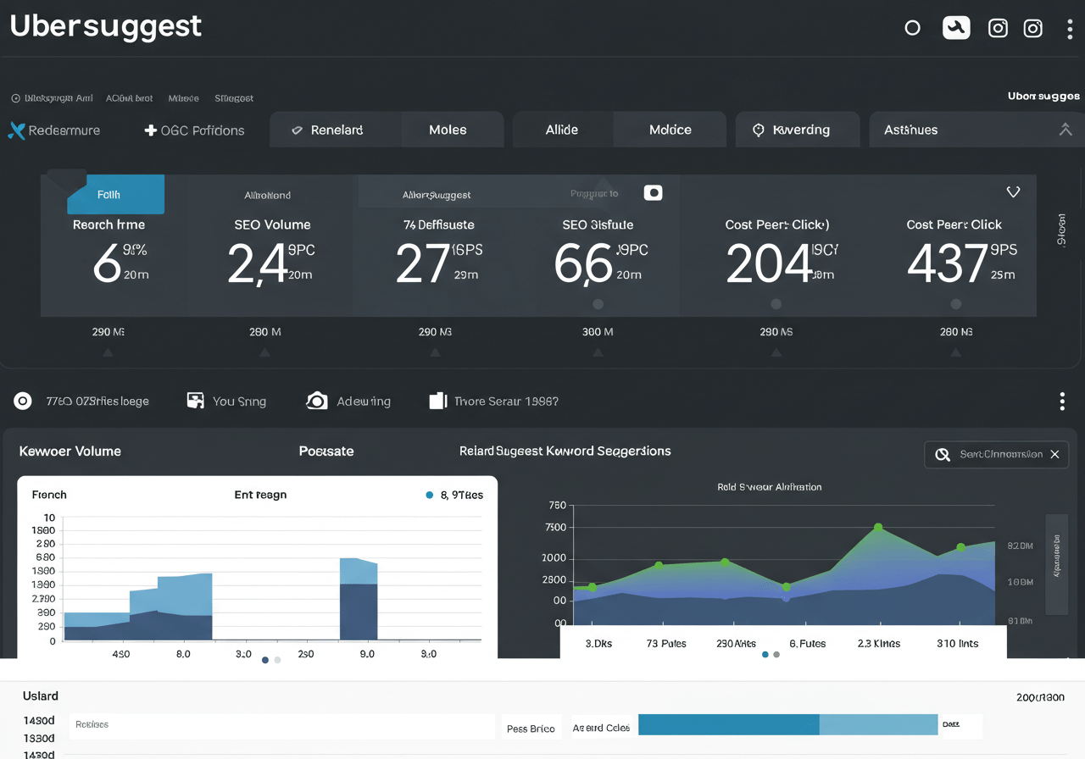Click the 2.3 Kimes axis label
1085x759 pixels.
tap(878, 644)
